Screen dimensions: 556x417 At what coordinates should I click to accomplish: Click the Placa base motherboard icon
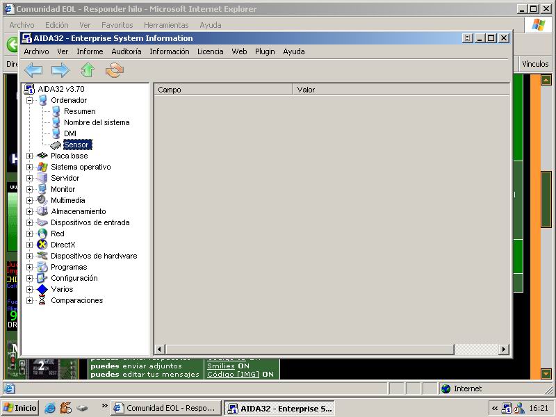42,155
